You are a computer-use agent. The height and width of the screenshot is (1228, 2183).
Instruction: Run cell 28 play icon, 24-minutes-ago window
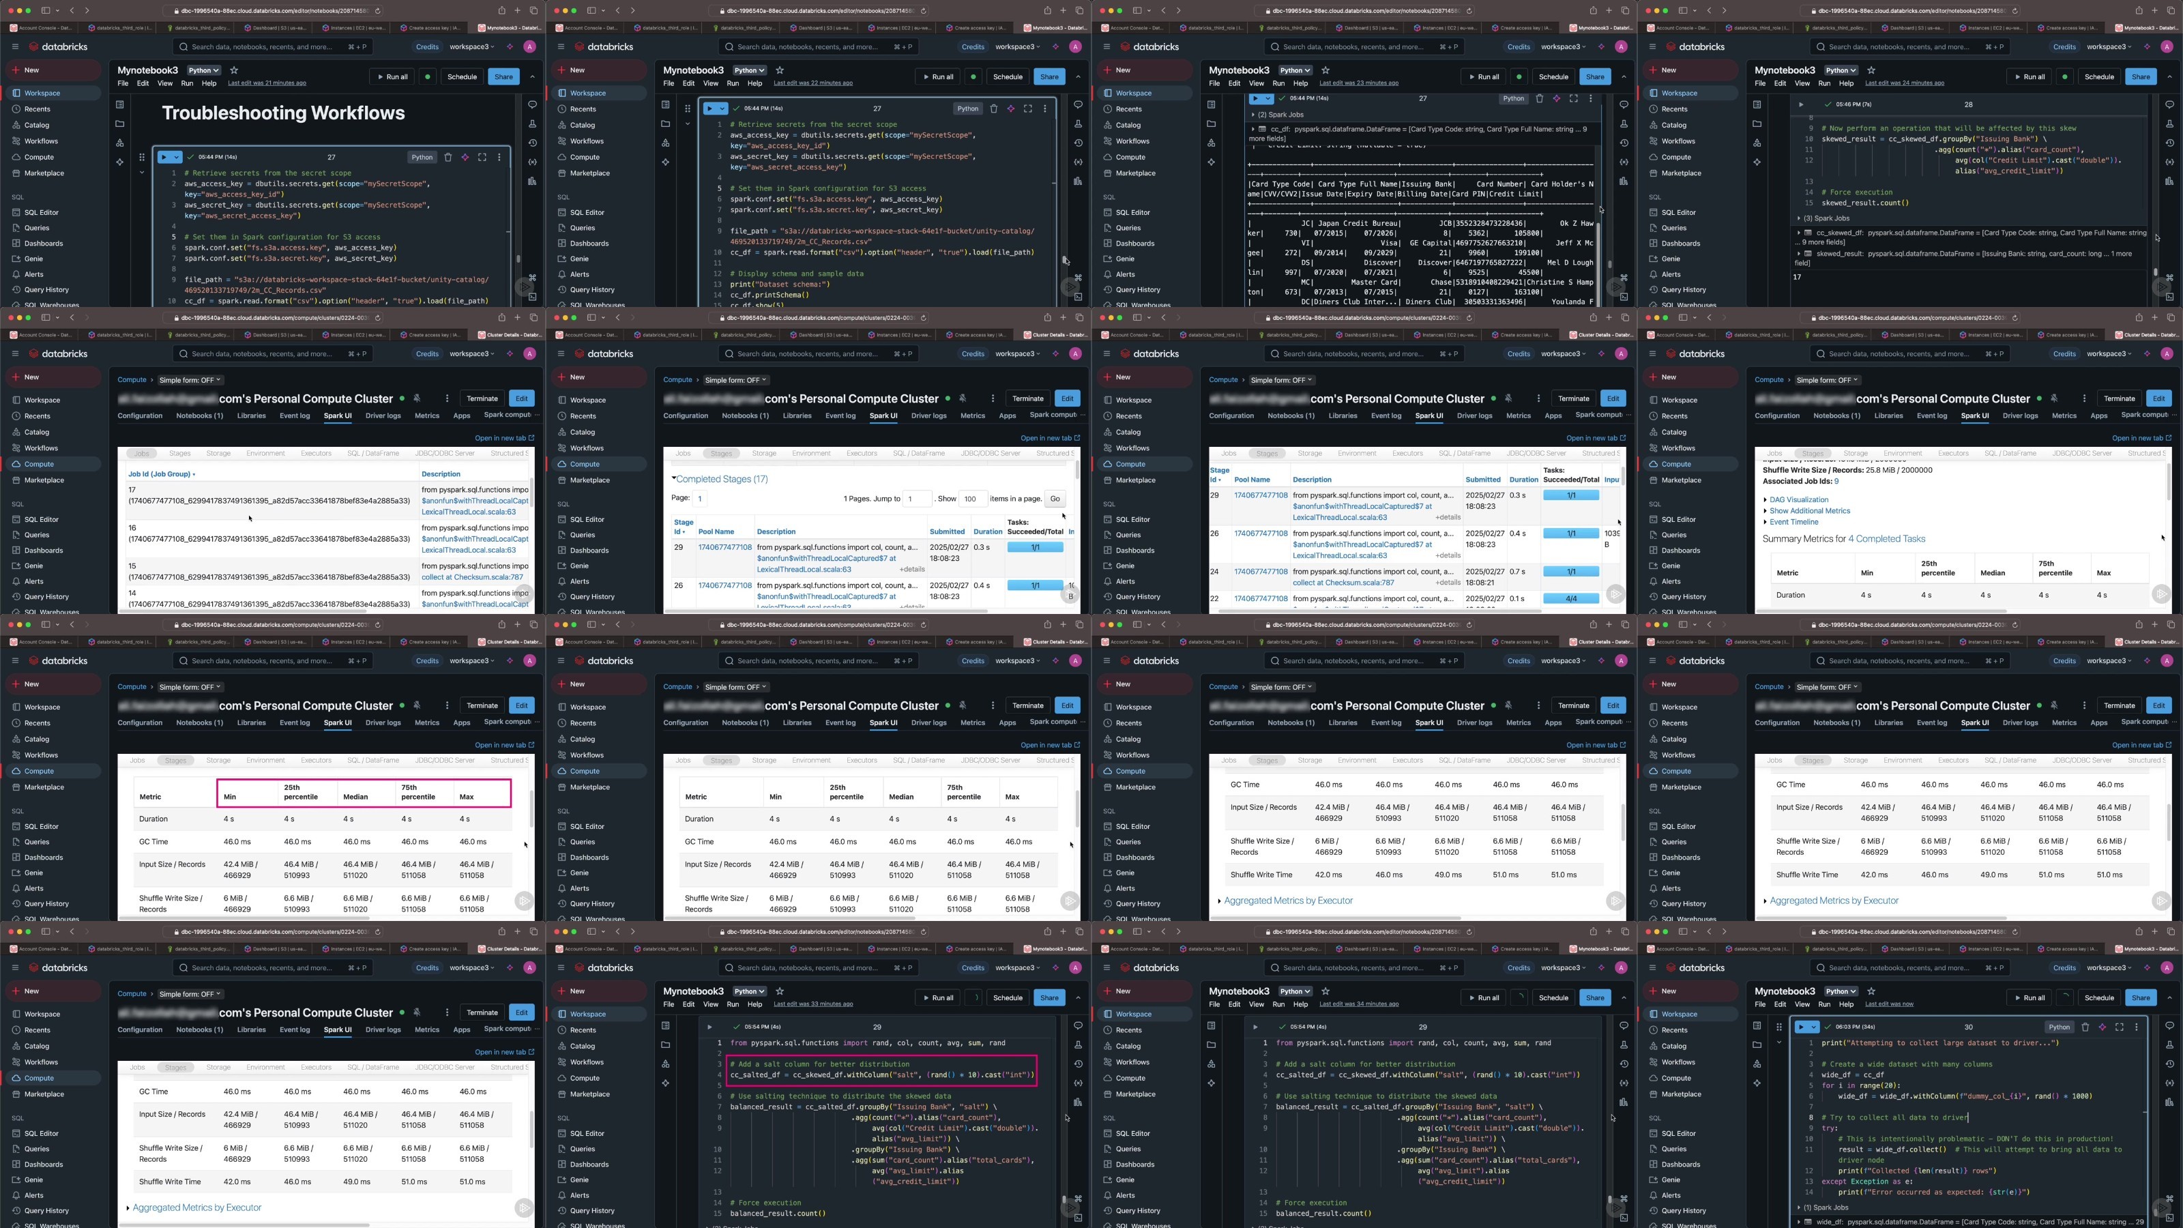pyautogui.click(x=1801, y=104)
